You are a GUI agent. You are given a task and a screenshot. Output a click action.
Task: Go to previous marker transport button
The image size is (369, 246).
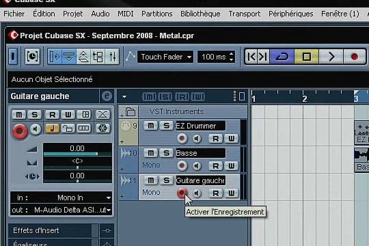[x=251, y=57]
